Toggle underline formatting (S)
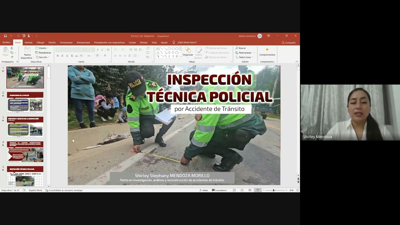 67,56
